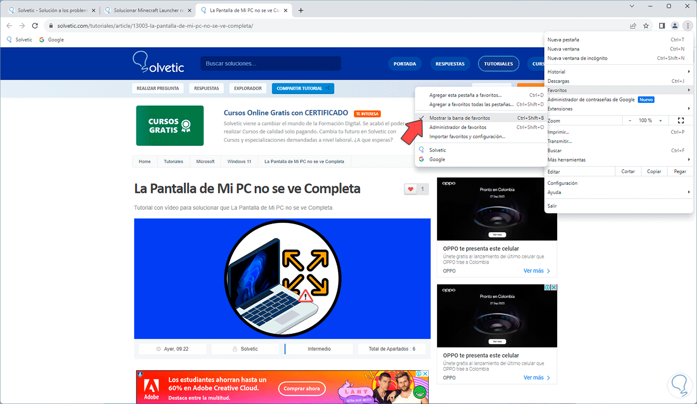Close the Adobe Creative Cloud ad
697x404 pixels.
[425, 373]
